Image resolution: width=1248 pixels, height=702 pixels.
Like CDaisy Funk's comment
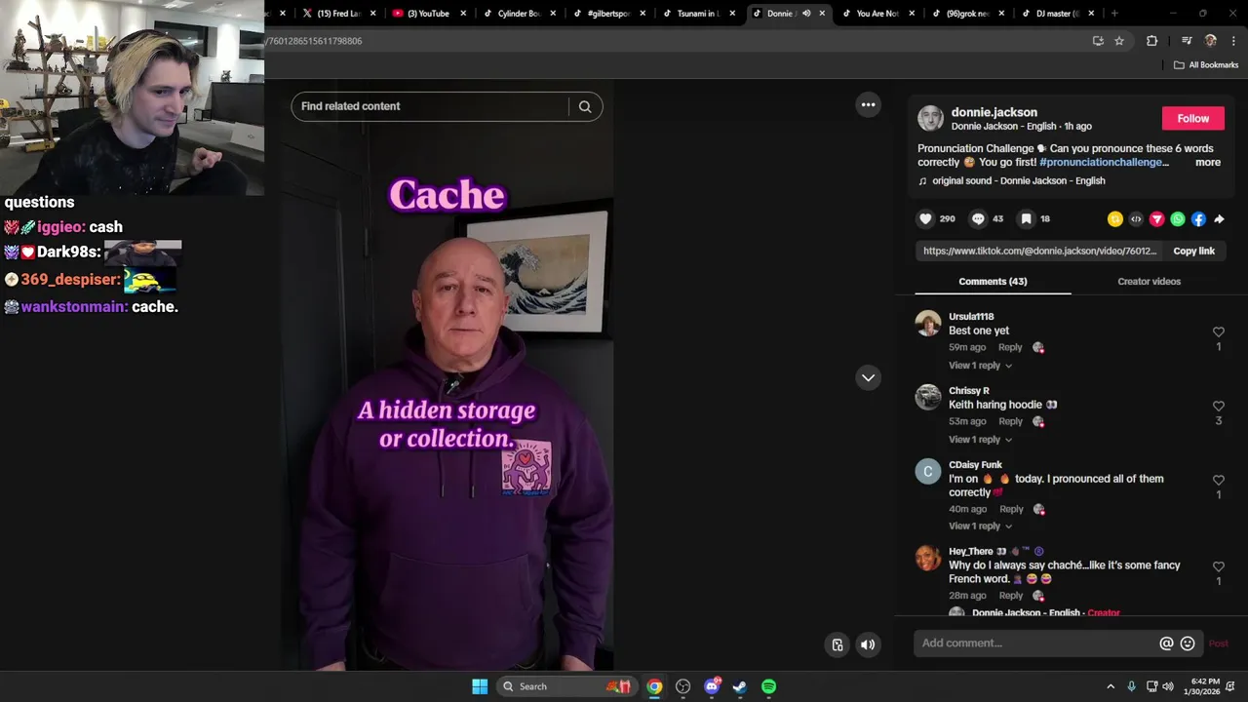click(1218, 480)
